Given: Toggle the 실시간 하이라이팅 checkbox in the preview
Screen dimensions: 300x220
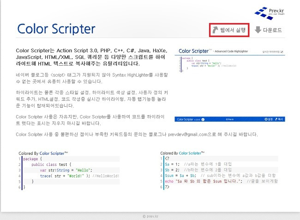Looking at the screenshot, I should (282, 52).
